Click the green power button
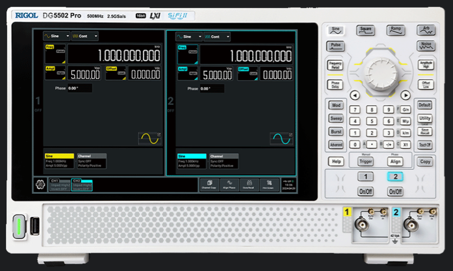This screenshot has height=271, width=453. (x=19, y=227)
